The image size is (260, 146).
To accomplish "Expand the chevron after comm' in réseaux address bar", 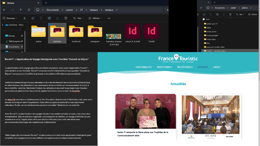I will (x=77, y=10).
